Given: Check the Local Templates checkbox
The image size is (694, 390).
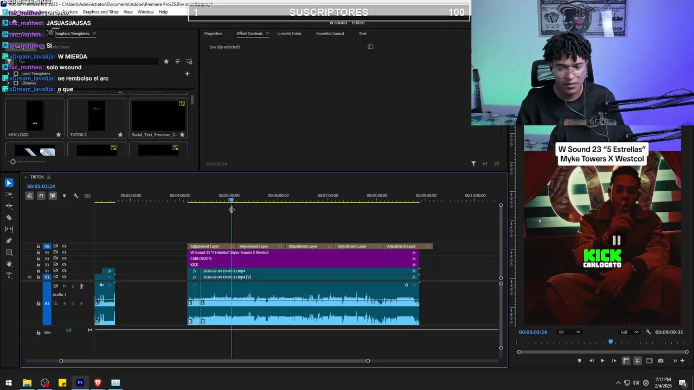Looking at the screenshot, I should click(16, 74).
